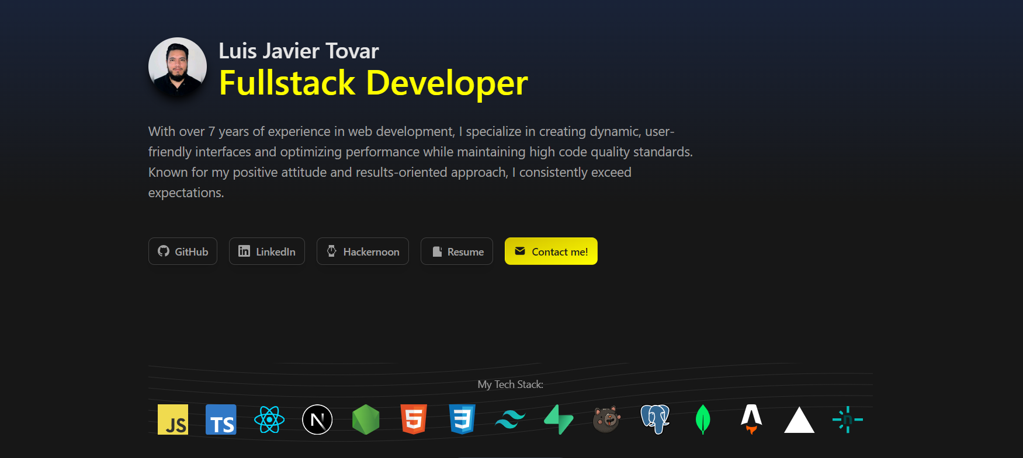This screenshot has height=458, width=1023.
Task: Select the Tailwind CSS wave icon
Action: [x=510, y=419]
